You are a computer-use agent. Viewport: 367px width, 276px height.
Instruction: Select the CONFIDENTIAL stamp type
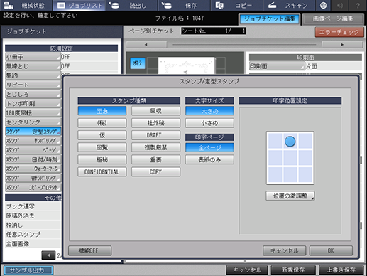pos(102,171)
